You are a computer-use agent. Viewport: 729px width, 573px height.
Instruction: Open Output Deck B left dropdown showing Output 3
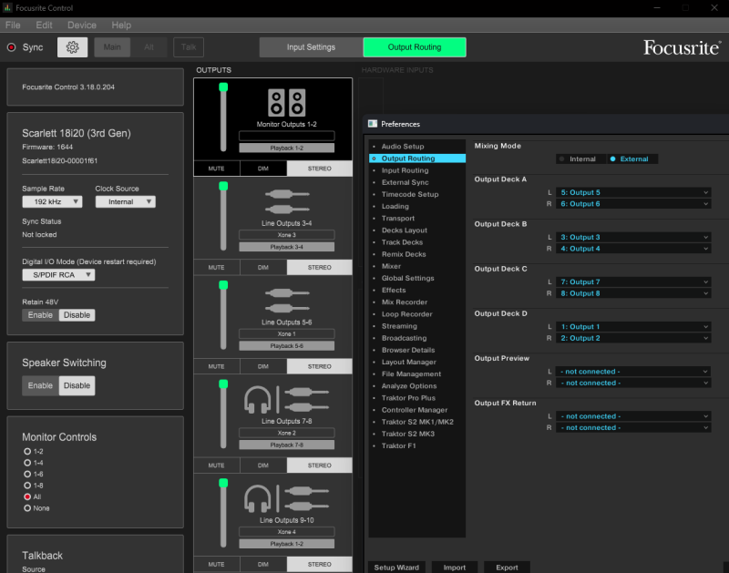633,237
